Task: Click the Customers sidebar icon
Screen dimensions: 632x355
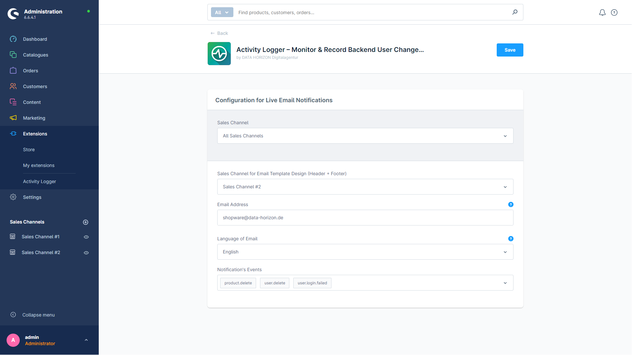Action: click(x=13, y=86)
